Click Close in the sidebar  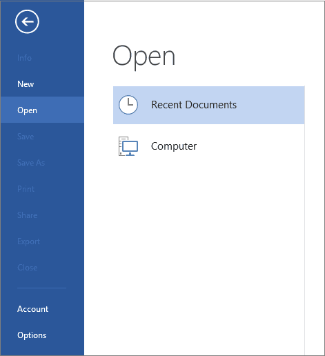coord(27,268)
